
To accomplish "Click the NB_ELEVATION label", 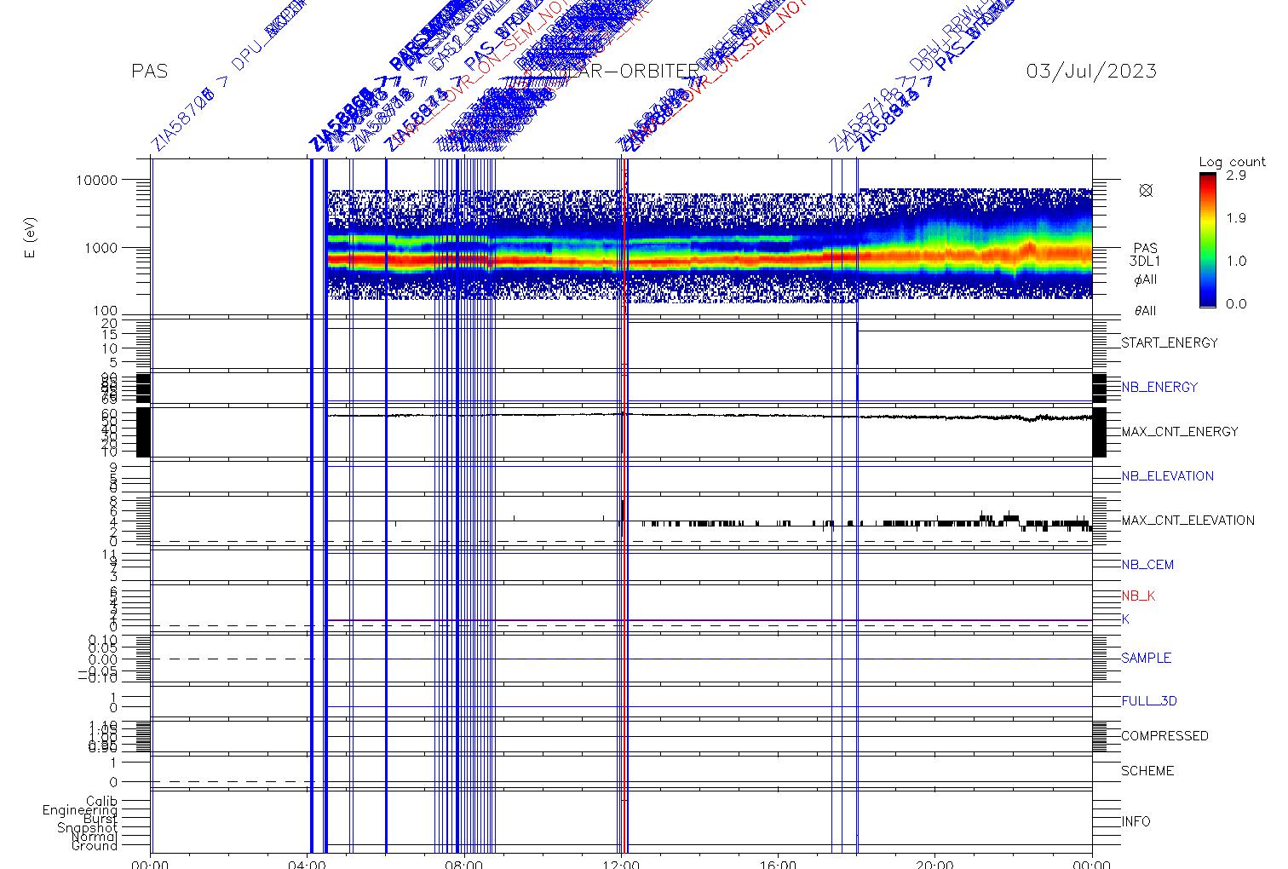I will [1167, 475].
